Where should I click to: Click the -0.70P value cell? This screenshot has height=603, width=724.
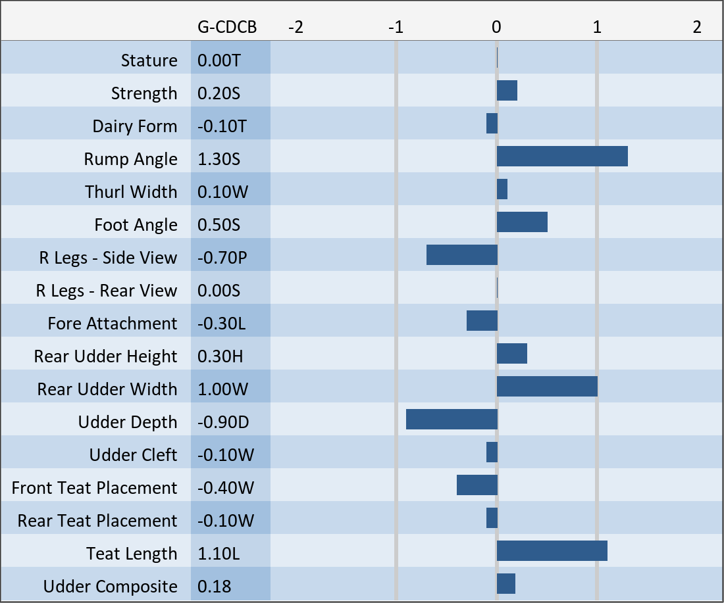point(222,258)
